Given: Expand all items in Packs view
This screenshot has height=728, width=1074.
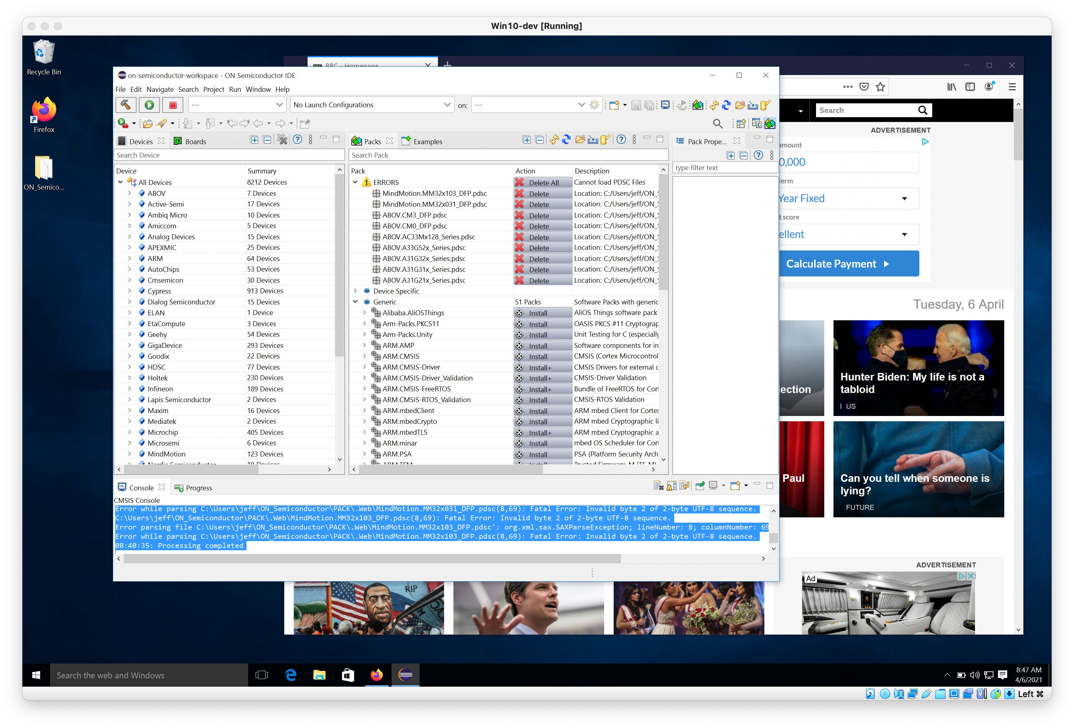Looking at the screenshot, I should (526, 140).
